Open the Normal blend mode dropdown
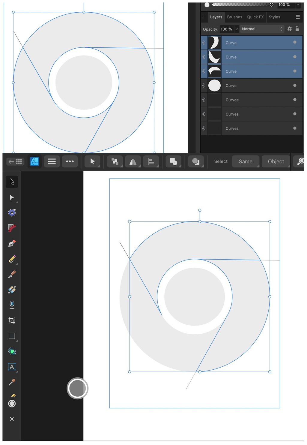The width and height of the screenshot is (307, 445). tap(262, 29)
